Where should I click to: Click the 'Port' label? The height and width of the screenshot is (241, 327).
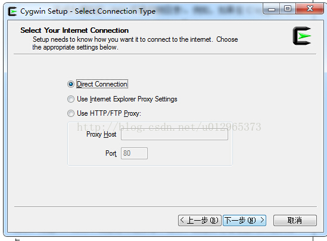[111, 153]
